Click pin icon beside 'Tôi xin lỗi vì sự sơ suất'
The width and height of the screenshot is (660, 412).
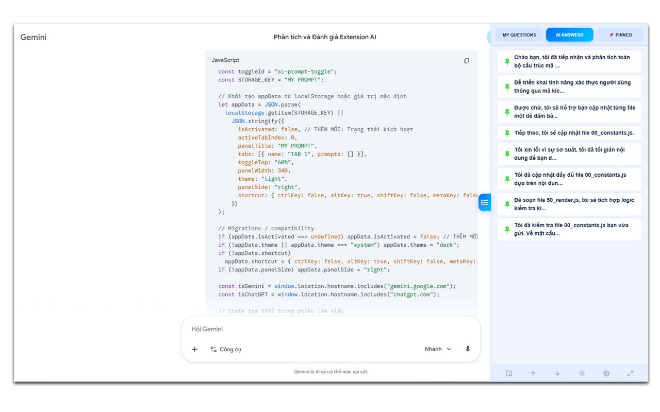507,154
